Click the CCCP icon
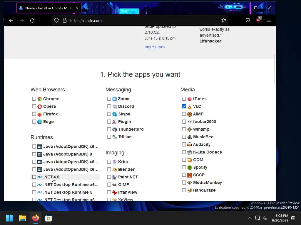 pos(190,175)
